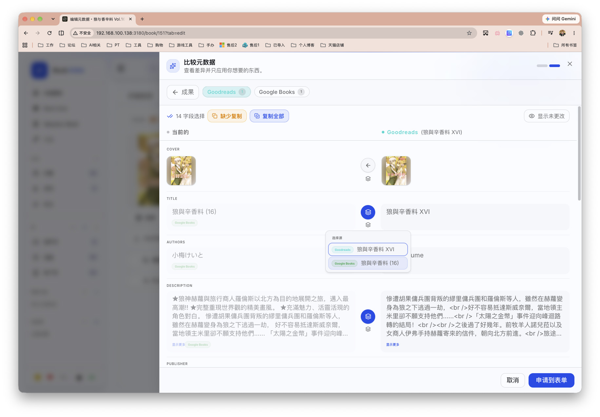Open the 售后1 bookmark
Viewport: 600px width, 417px height.
[x=251, y=45]
